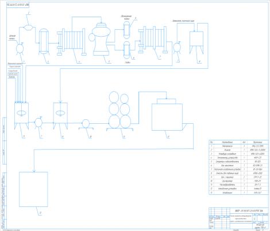Select the unit of six stacked circles
The image size is (270, 231).
[x=120, y=111]
